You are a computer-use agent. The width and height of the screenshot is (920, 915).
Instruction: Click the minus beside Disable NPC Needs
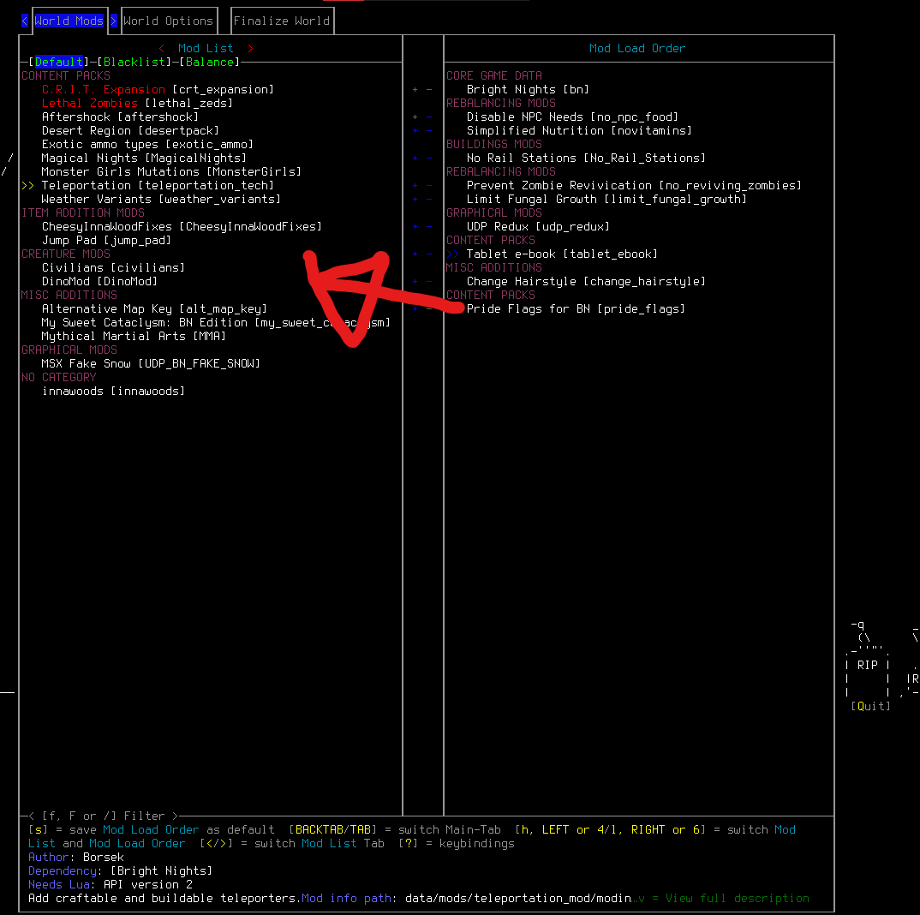(x=429, y=117)
